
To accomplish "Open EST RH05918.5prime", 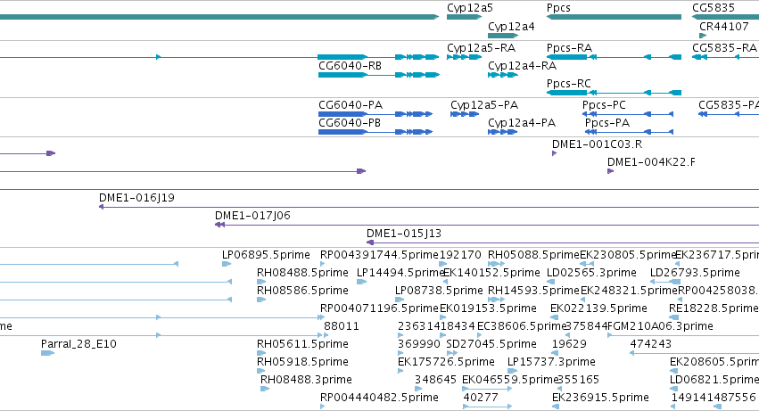I will (x=302, y=363).
